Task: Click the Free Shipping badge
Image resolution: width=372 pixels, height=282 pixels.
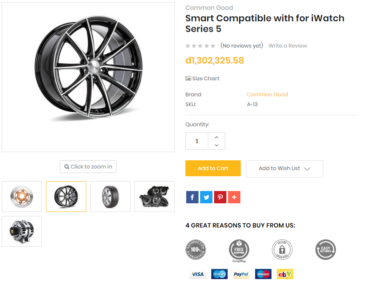Action: [x=239, y=250]
